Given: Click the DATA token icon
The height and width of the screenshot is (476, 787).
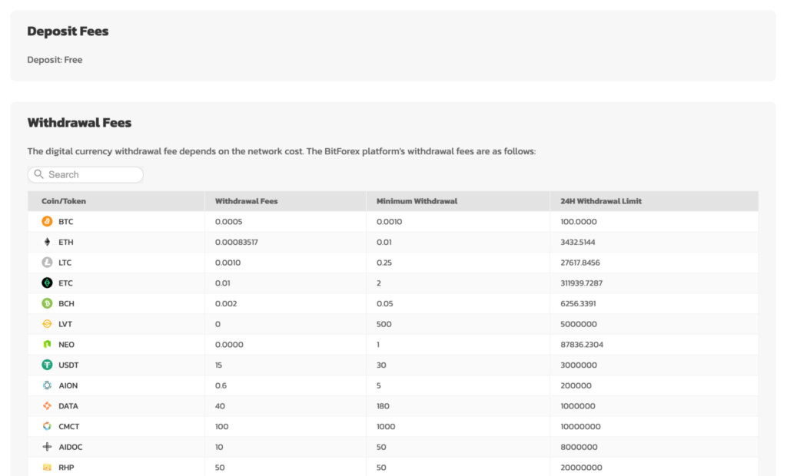Looking at the screenshot, I should click(47, 406).
